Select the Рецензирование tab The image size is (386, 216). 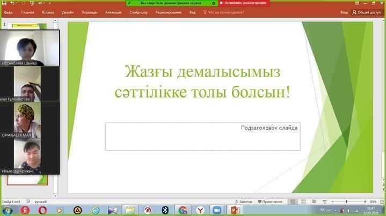pos(169,12)
